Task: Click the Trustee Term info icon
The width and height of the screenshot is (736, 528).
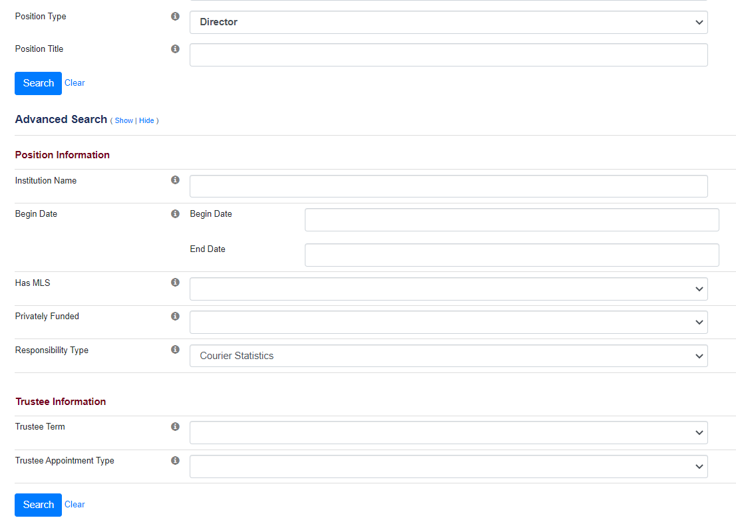Action: click(175, 426)
